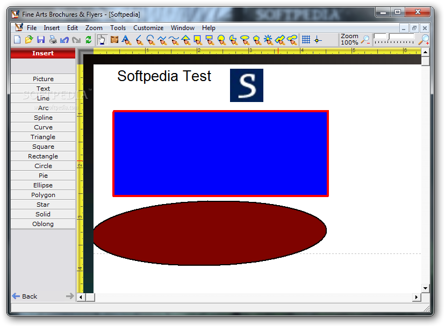Select the square drawing tool icon
The height and width of the screenshot is (327, 445).
(x=198, y=40)
